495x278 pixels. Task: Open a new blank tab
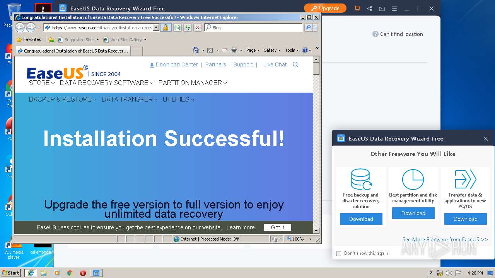(x=137, y=51)
